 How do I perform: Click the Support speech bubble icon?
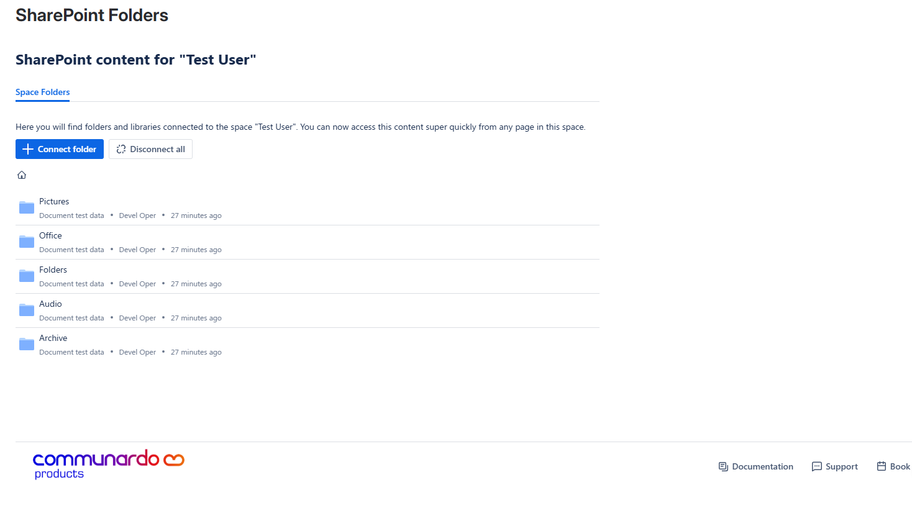(x=816, y=466)
